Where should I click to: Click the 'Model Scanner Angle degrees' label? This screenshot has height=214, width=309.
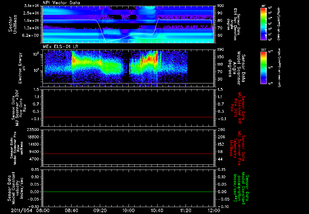(237, 68)
